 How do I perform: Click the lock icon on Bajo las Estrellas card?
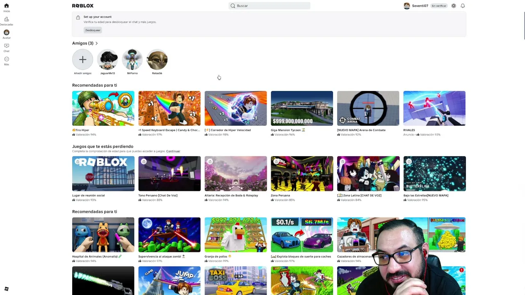(x=409, y=161)
